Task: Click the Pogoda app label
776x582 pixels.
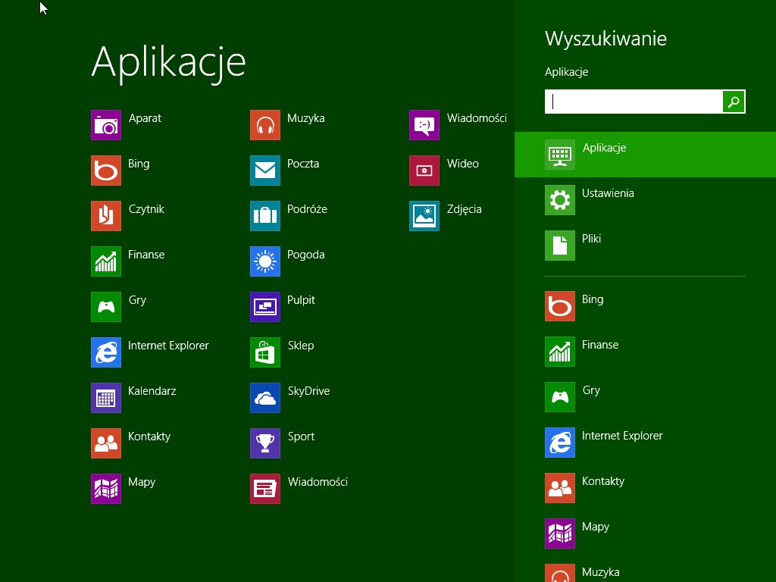Action: [x=306, y=255]
